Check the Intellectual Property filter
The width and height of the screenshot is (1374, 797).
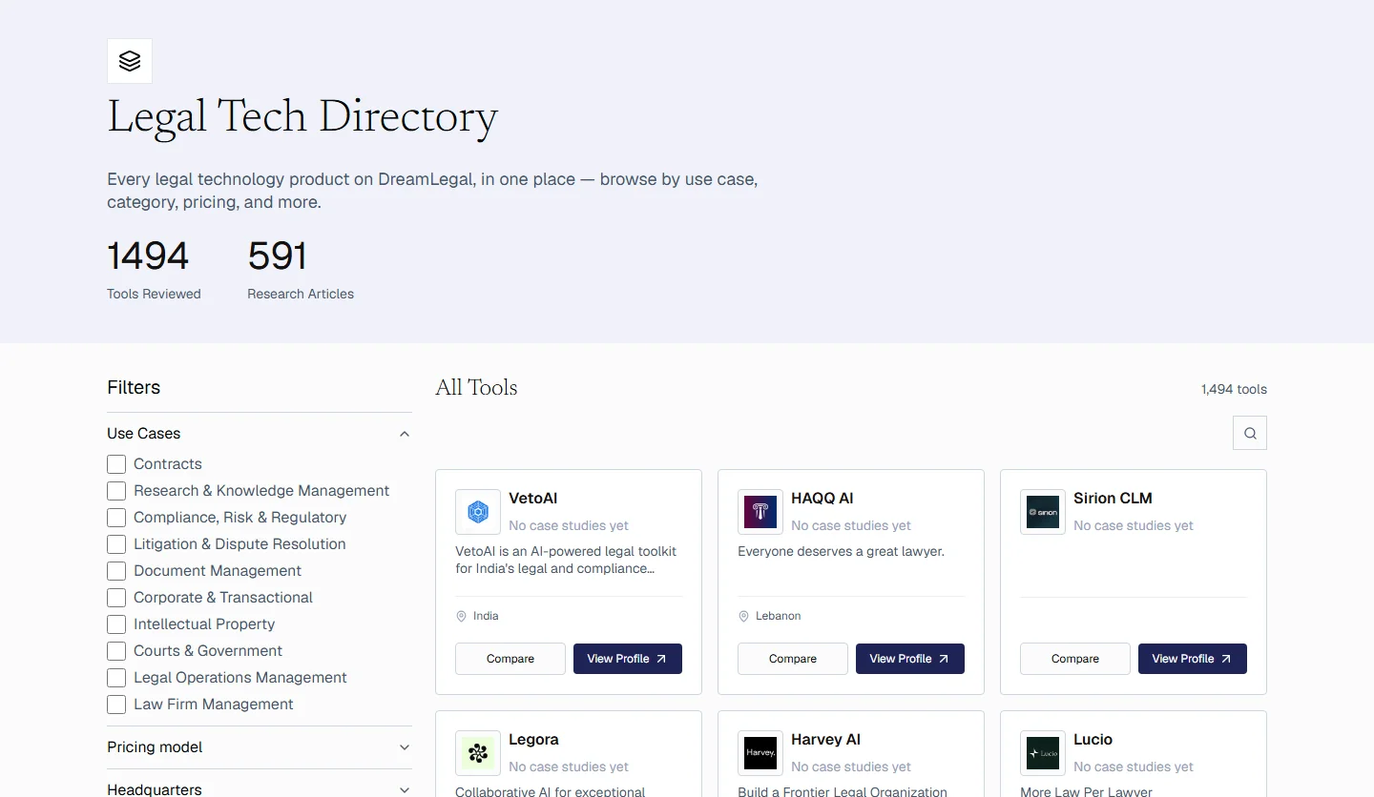116,624
